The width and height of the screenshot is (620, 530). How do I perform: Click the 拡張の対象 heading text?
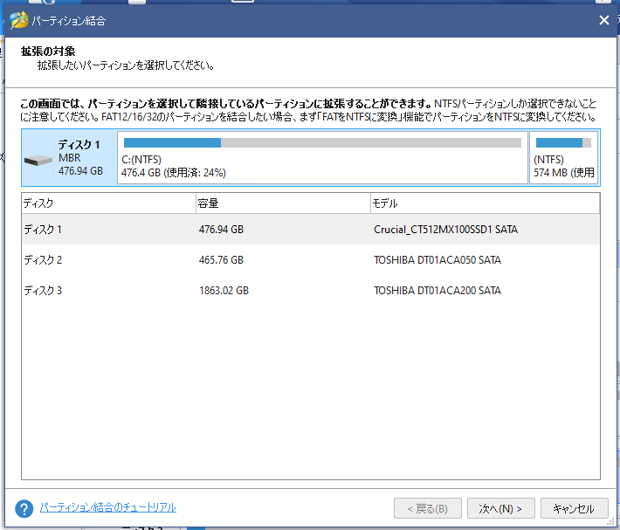[48, 52]
